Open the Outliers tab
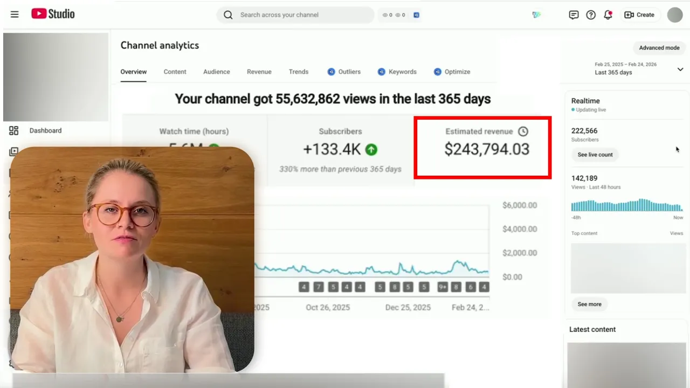Image resolution: width=690 pixels, height=388 pixels. (344, 72)
